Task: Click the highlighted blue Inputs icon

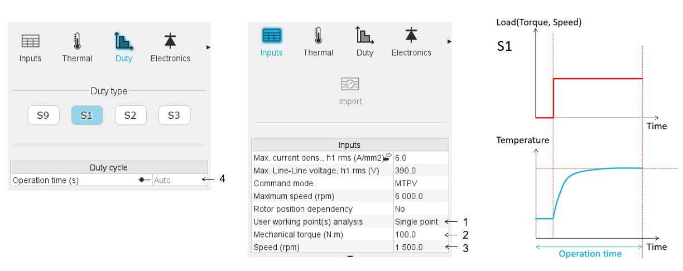Action: 272,36
